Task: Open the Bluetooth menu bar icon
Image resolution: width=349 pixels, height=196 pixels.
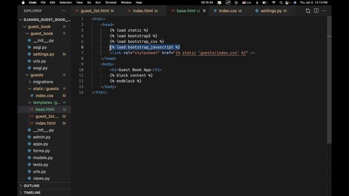Action: pos(257,3)
